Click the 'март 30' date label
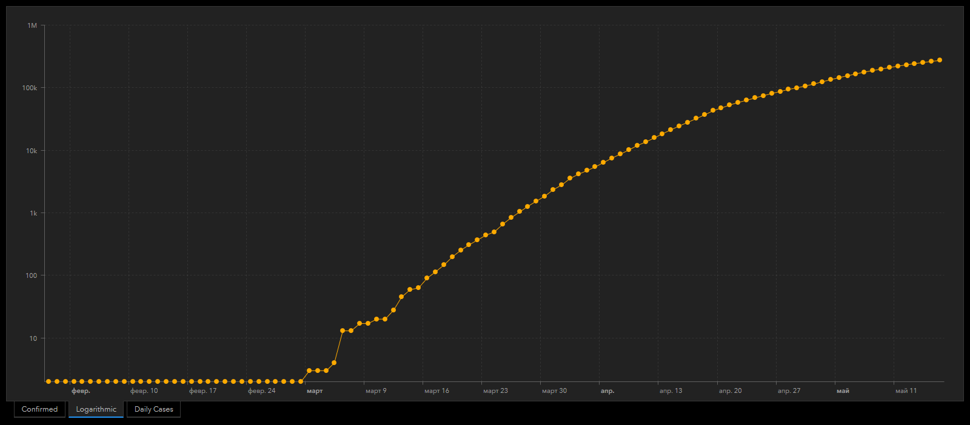Screen dimensions: 970x425 (x=555, y=391)
